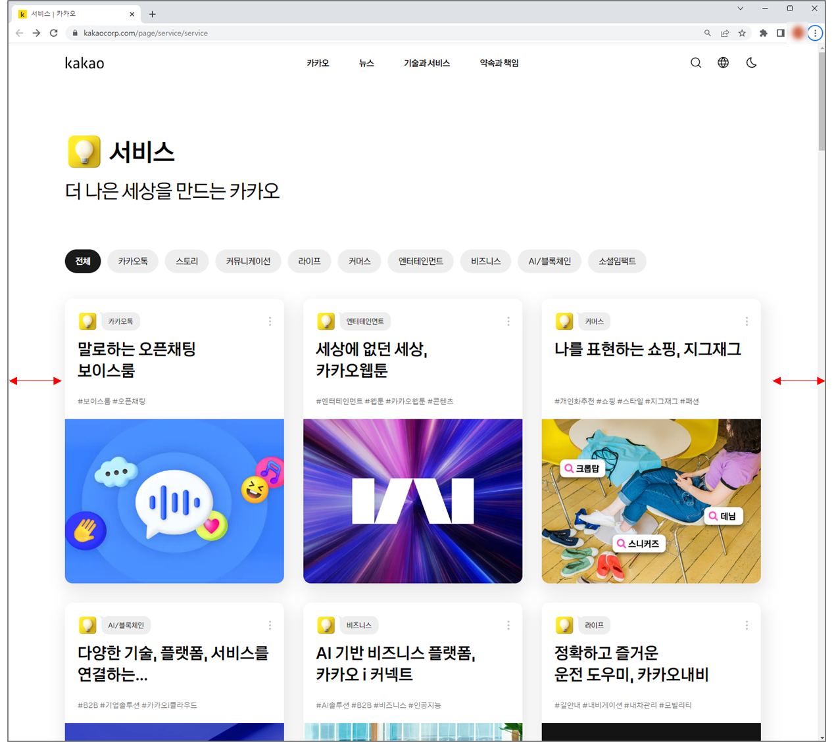This screenshot has width=834, height=742.
Task: Open 뉴스 navigation menu
Action: point(366,63)
